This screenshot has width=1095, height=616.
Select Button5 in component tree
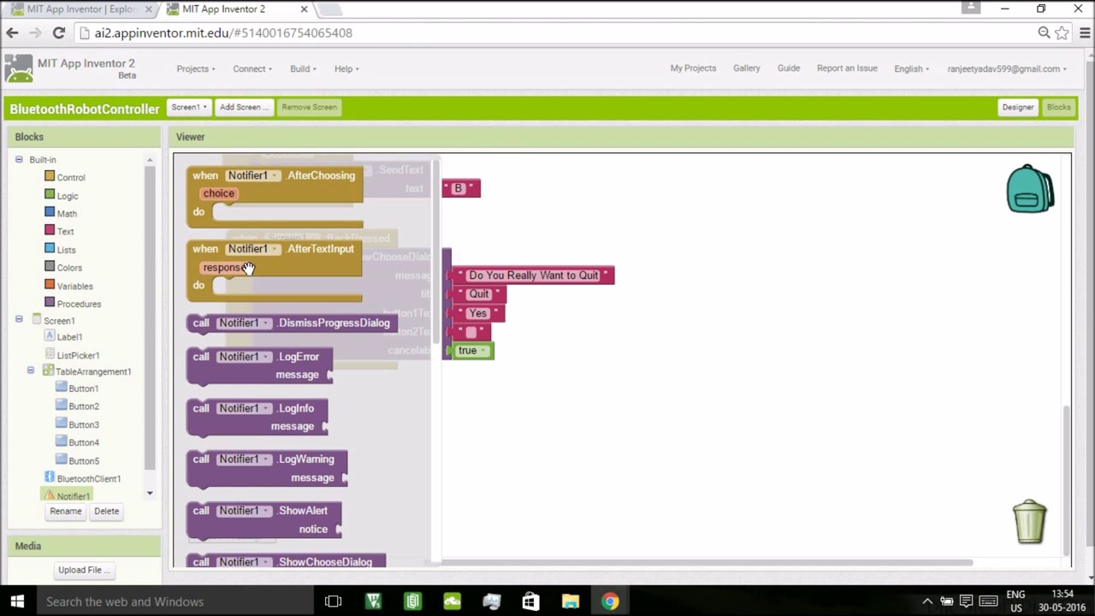click(x=83, y=461)
